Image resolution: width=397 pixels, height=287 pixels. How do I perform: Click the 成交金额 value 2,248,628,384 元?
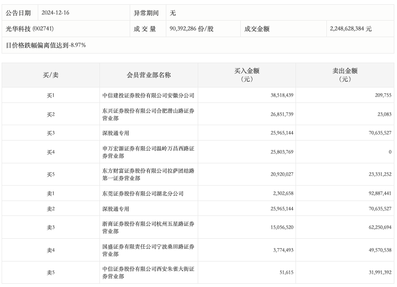(350, 29)
